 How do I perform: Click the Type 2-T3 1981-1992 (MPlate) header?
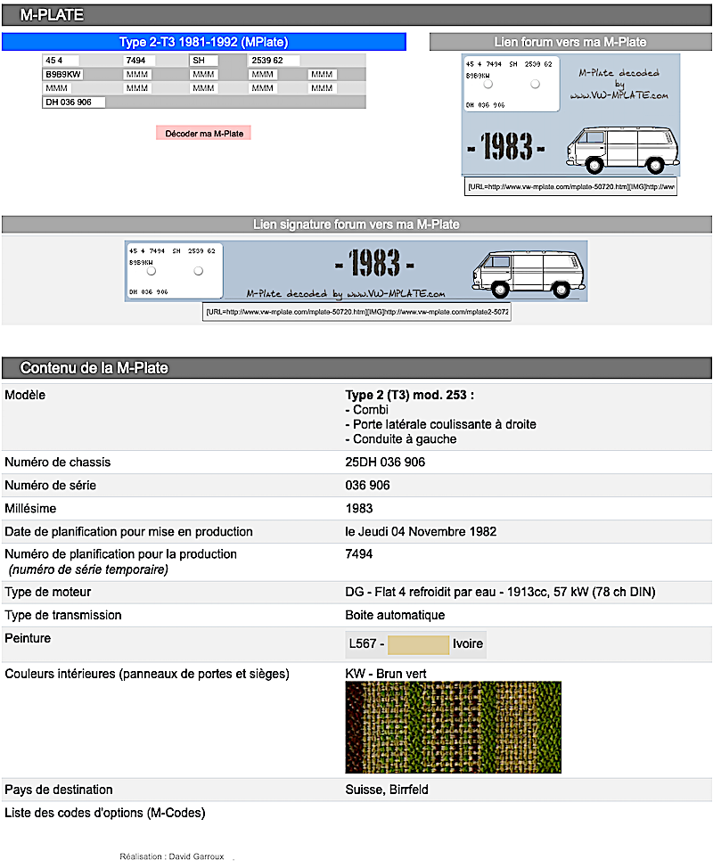click(204, 42)
